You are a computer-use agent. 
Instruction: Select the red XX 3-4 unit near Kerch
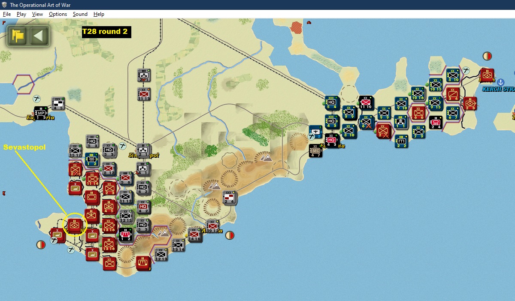point(452,94)
